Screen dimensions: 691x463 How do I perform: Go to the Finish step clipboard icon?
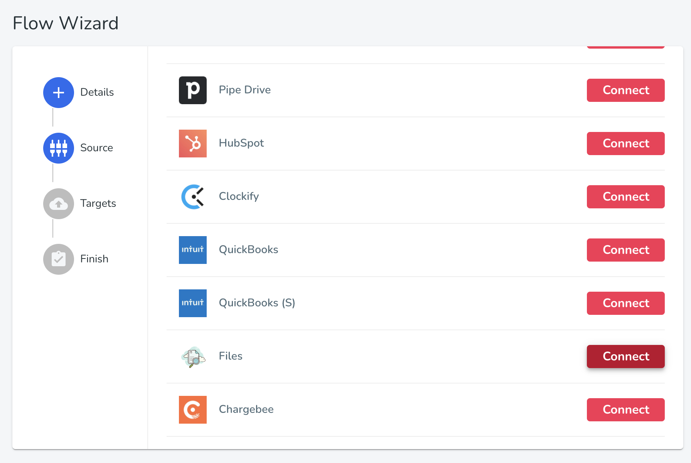pyautogui.click(x=59, y=259)
